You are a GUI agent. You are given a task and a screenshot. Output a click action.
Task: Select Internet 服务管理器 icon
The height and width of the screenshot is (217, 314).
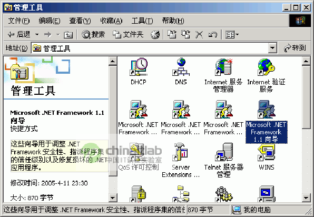(224, 67)
